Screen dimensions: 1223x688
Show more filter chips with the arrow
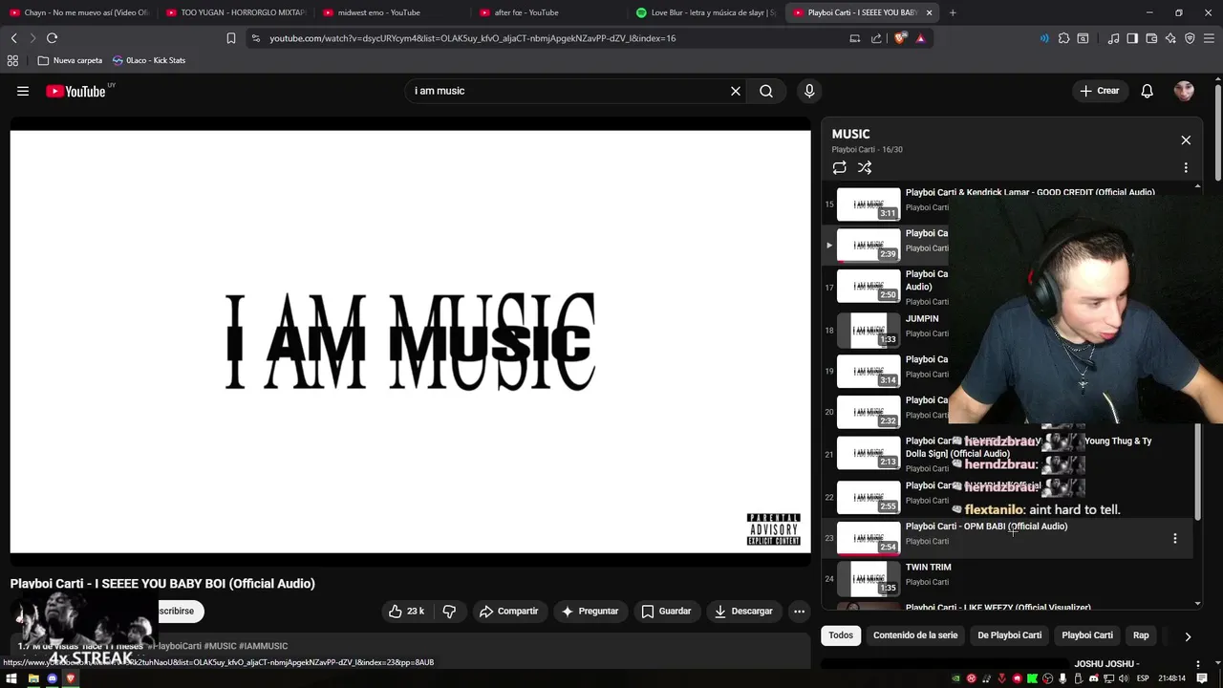click(1188, 636)
